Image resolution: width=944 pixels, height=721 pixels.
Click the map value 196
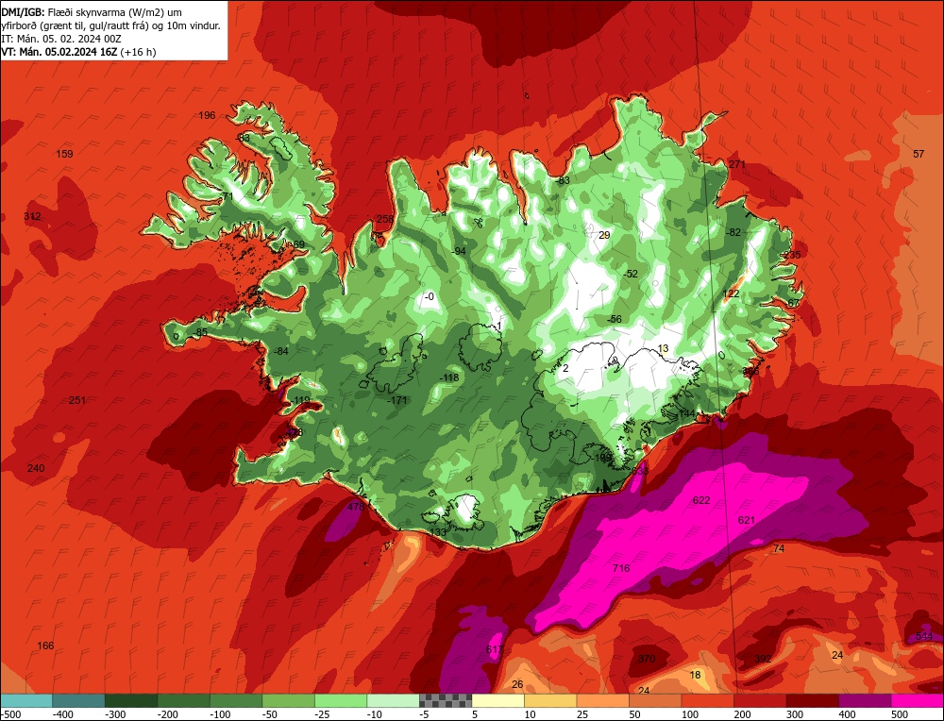[207, 115]
